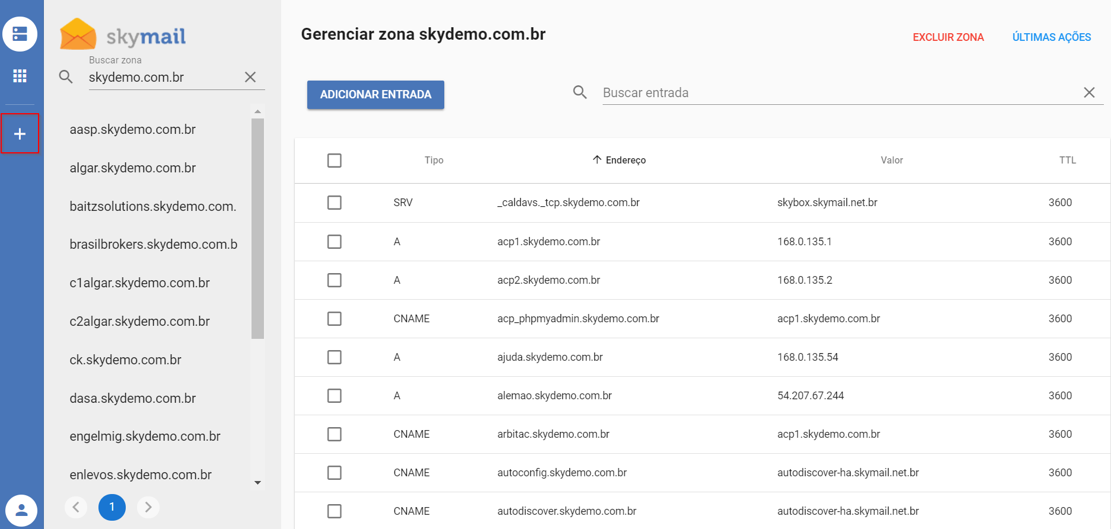Go to next page of zones
The image size is (1111, 529).
(x=148, y=507)
